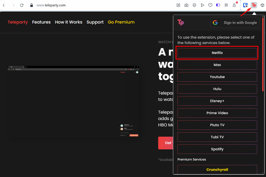Image resolution: width=266 pixels, height=177 pixels.
Task: Select the Max service
Action: 217,65
